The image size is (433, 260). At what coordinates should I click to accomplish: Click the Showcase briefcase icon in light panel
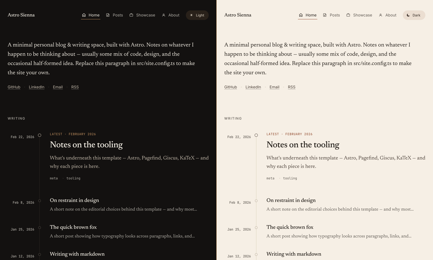tap(348, 15)
